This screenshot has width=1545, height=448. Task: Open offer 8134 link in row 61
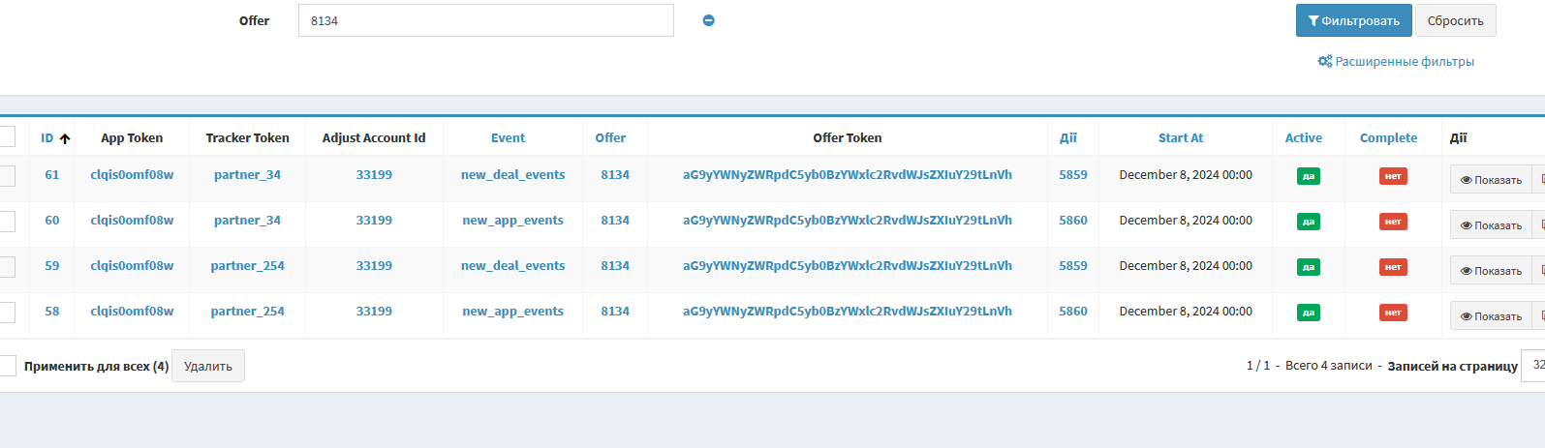pyautogui.click(x=615, y=175)
